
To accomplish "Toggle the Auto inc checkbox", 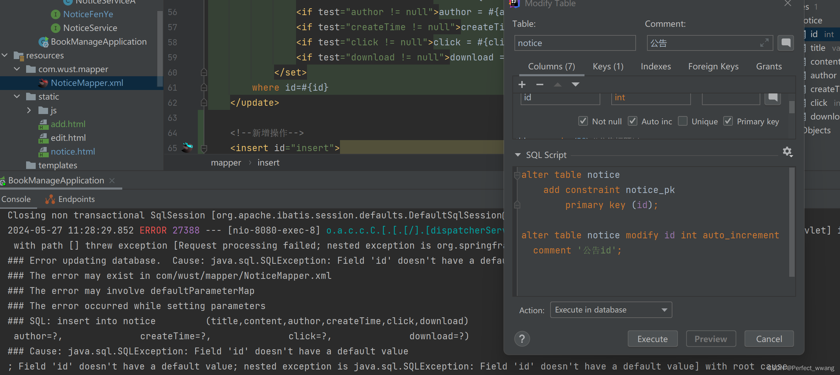I will point(633,121).
